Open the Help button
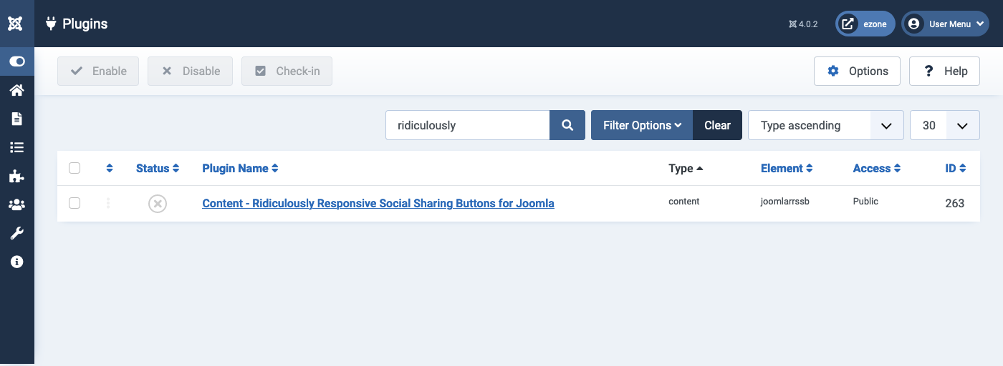Viewport: 1003px width, 366px height. 944,71
